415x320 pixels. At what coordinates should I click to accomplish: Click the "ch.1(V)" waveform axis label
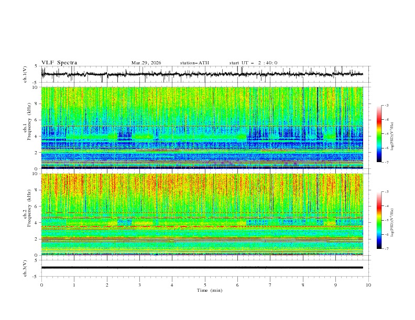[x=25, y=74]
